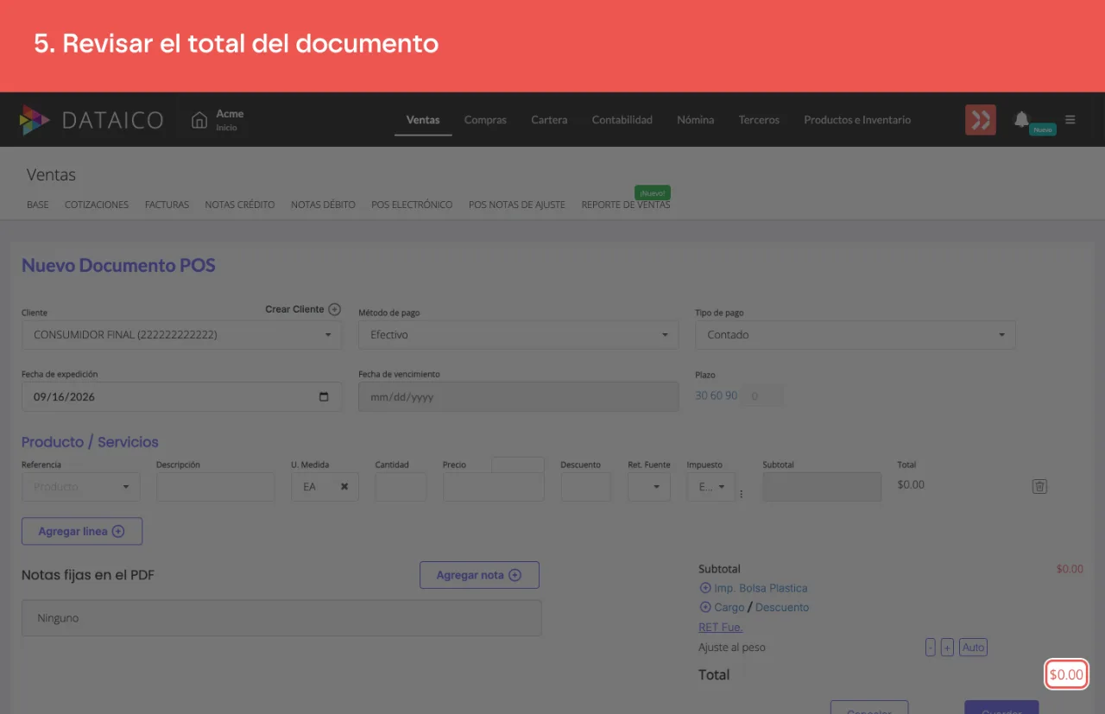This screenshot has width=1105, height=714.
Task: Click the Descuento link in totals
Action: coord(782,607)
